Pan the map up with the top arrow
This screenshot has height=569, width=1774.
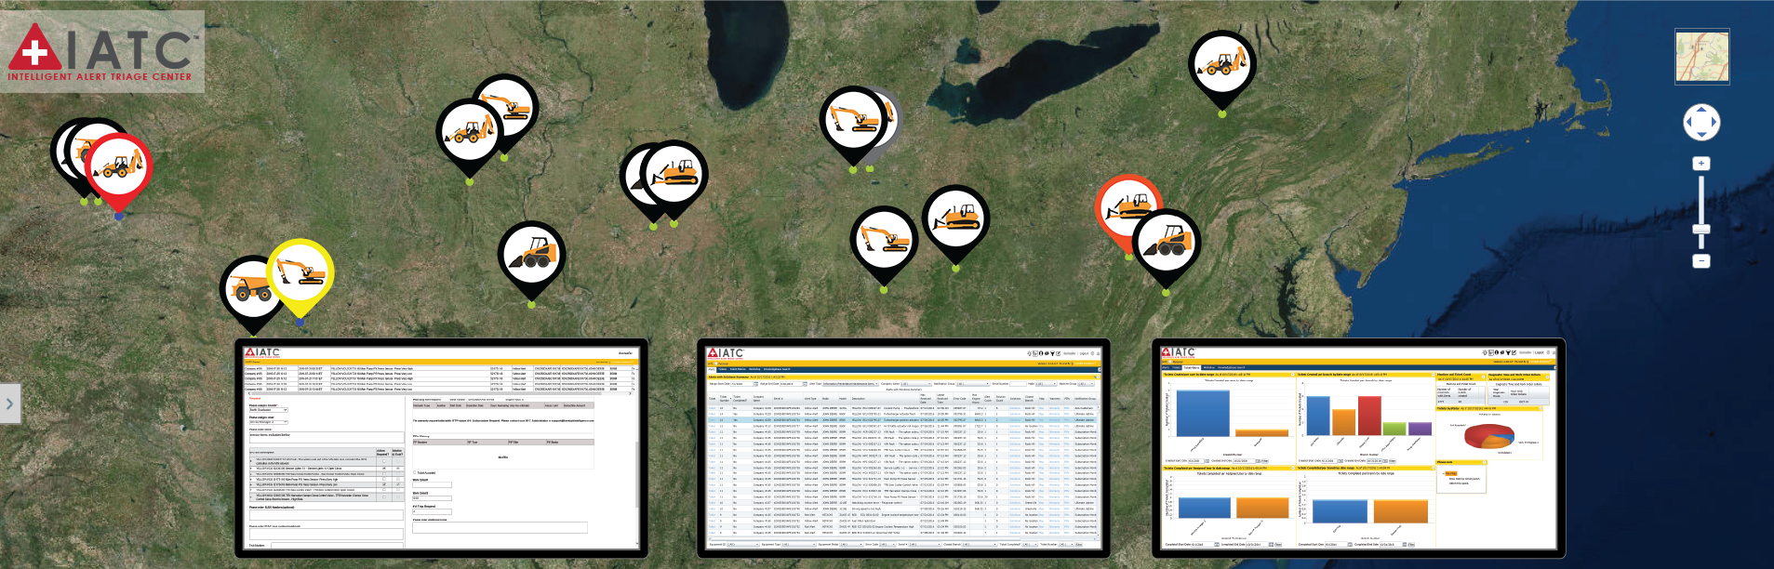1701,110
